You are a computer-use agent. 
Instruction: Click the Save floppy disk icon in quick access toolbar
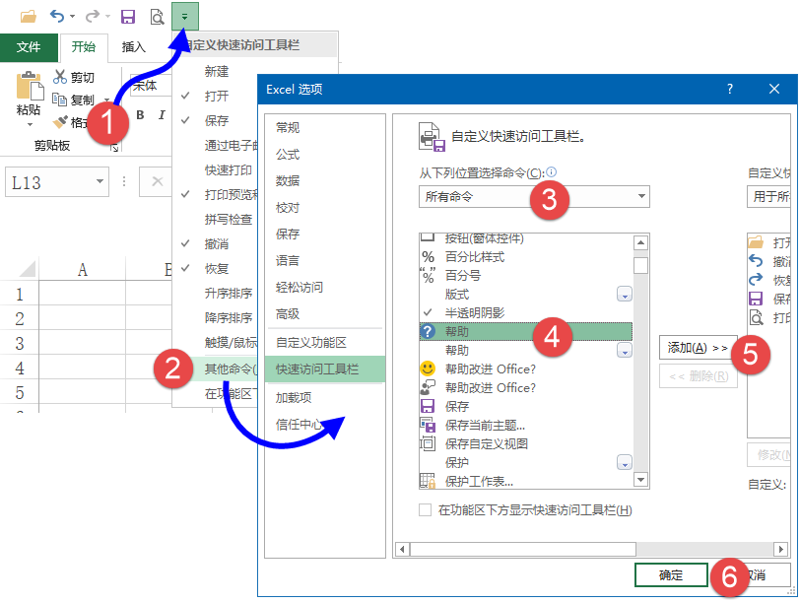pyautogui.click(x=127, y=17)
